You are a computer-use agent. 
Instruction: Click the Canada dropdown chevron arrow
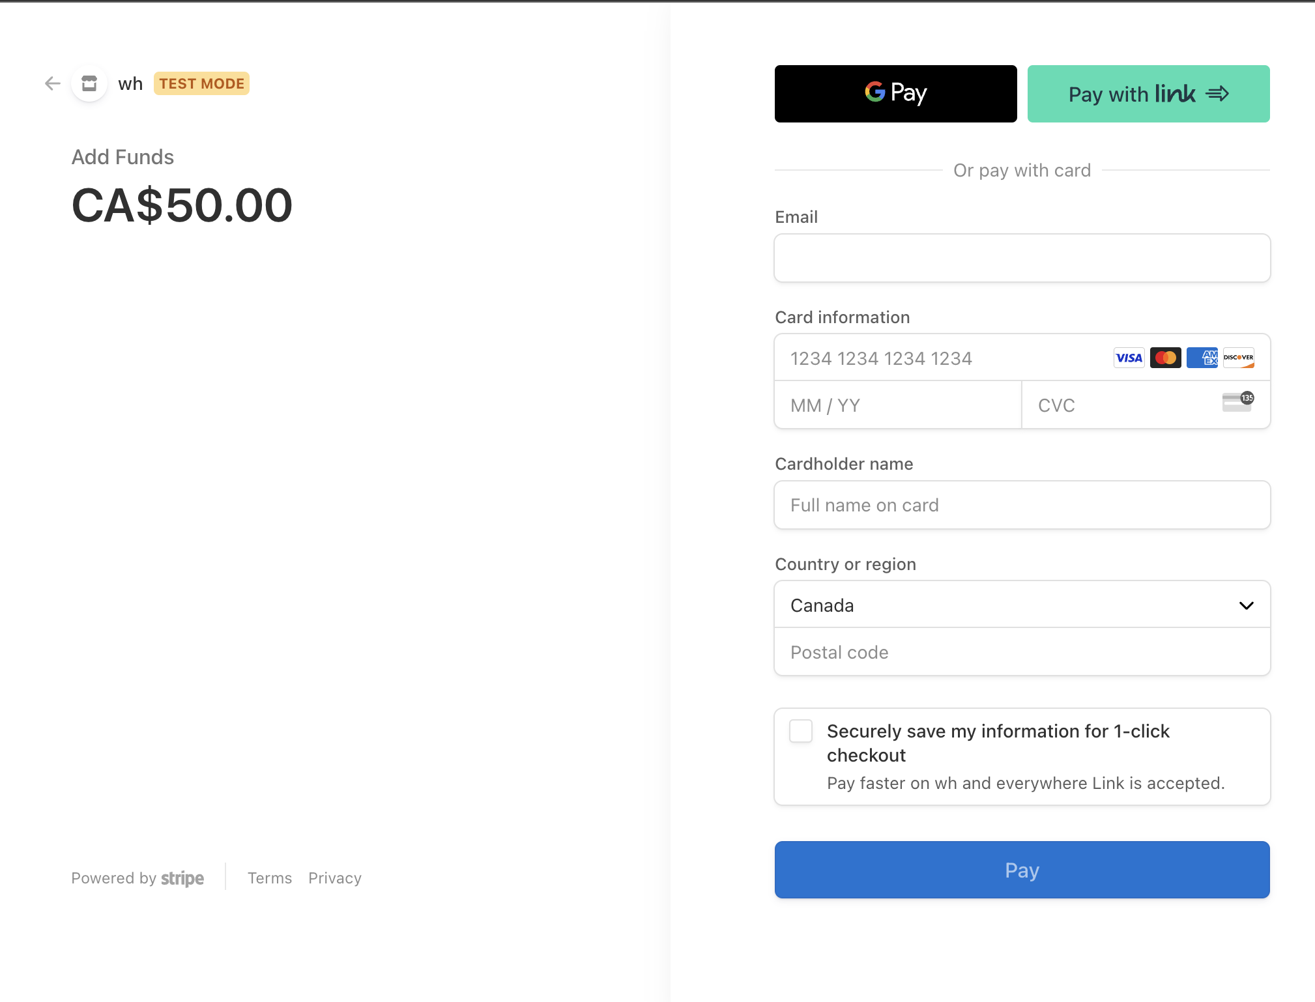1246,606
